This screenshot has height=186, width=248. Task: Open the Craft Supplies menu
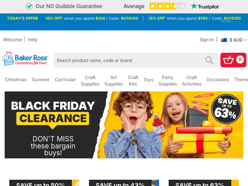(90, 81)
